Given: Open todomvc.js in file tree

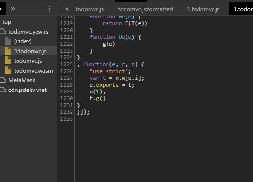Looking at the screenshot, I should coord(28,61).
